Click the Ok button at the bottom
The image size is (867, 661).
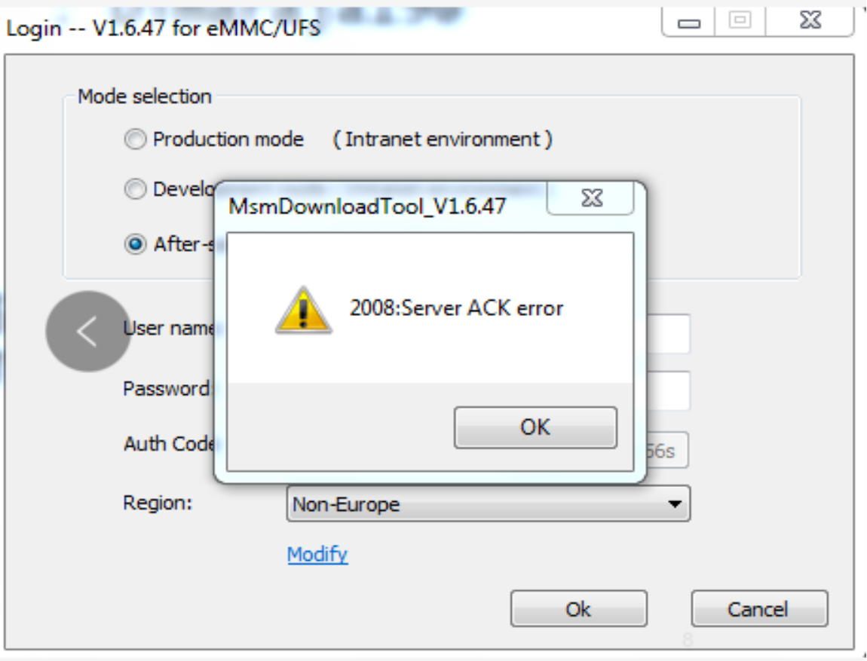pos(578,609)
